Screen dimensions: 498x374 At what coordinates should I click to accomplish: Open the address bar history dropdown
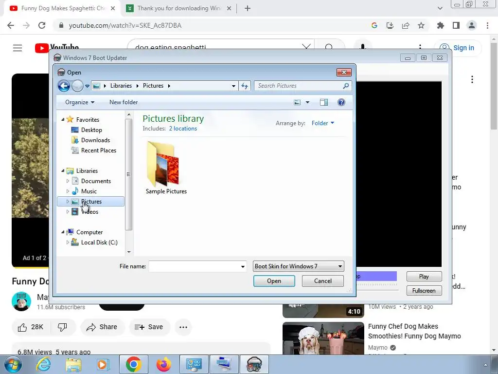233,86
